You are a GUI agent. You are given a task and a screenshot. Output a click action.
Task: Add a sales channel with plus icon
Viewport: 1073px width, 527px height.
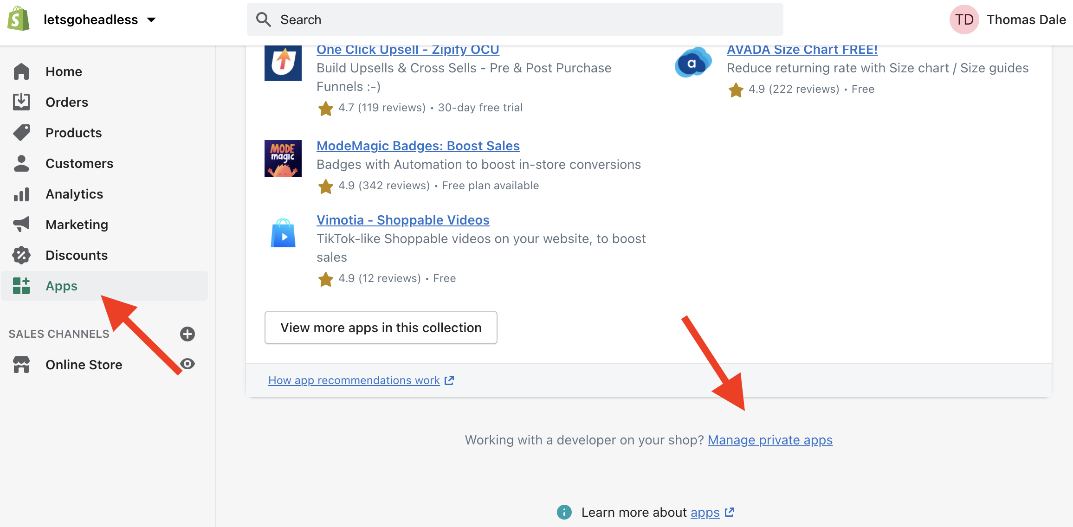point(187,334)
